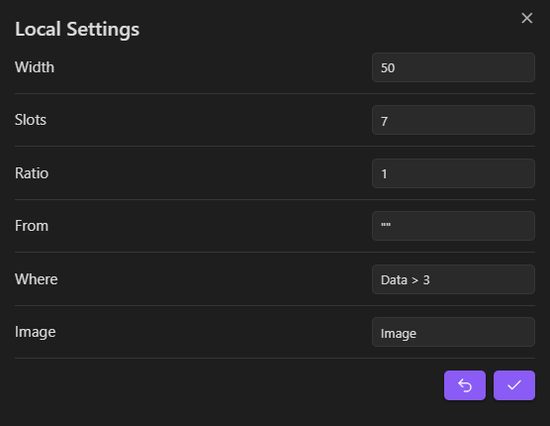Click the divider line below the Where row
Image resolution: width=550 pixels, height=426 pixels.
[x=275, y=305]
